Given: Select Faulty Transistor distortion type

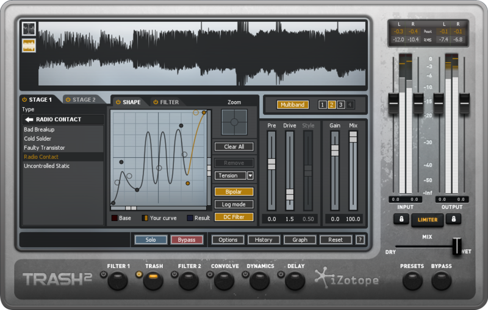Looking at the screenshot, I should pyautogui.click(x=45, y=148).
